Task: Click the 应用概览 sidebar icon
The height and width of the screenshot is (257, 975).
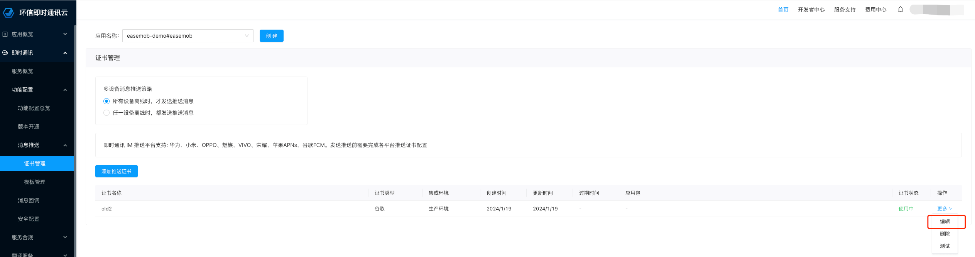Action: 5,34
